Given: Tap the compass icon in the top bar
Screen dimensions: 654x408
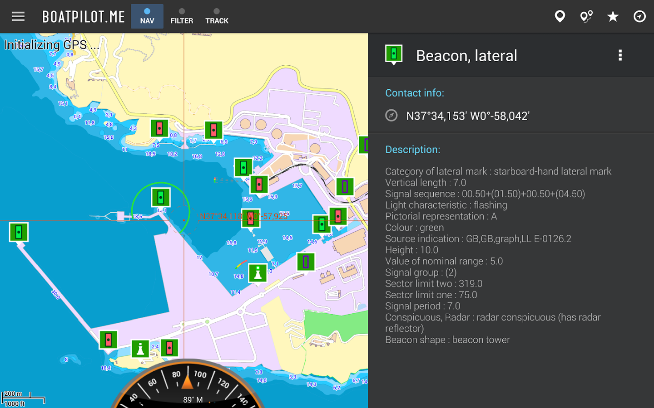Looking at the screenshot, I should click(639, 17).
